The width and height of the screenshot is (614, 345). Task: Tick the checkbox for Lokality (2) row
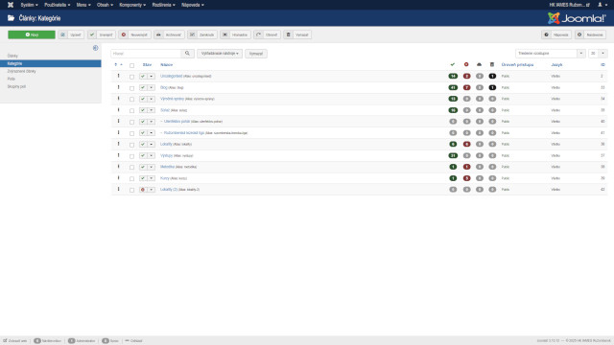click(x=132, y=190)
